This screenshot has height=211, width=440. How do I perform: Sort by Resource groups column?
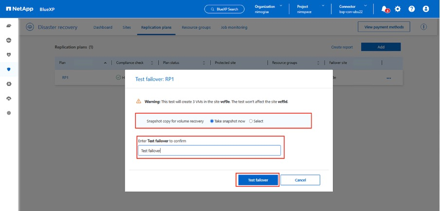pos(318,63)
